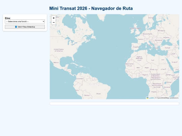This screenshot has width=182, height=136.
Task: Click the 'France' label on the map
Action: 140,39
